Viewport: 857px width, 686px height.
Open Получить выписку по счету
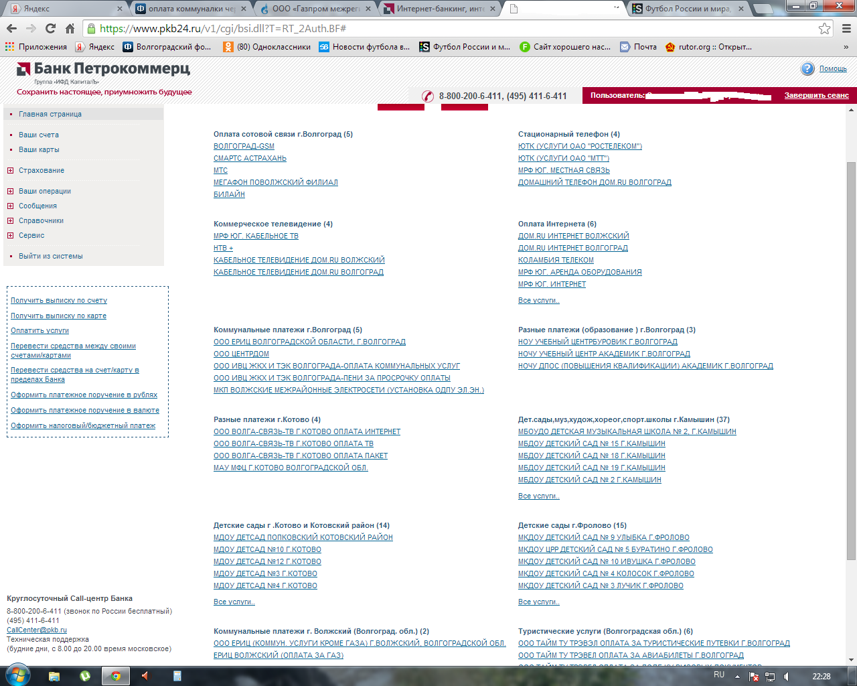59,300
